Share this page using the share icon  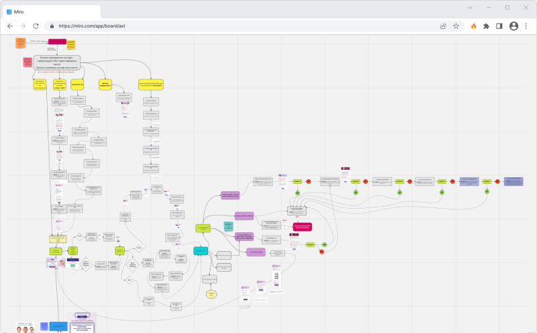pos(443,26)
